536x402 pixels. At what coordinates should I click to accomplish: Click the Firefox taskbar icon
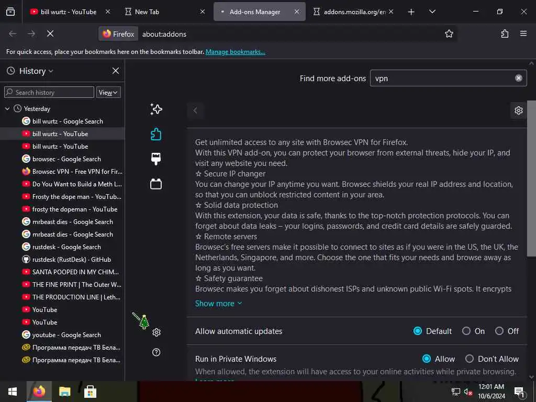39,392
